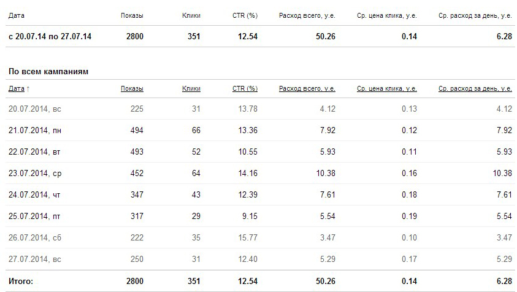Sort by Показы column header
Viewport: 517px width, 292px height.
coord(132,88)
